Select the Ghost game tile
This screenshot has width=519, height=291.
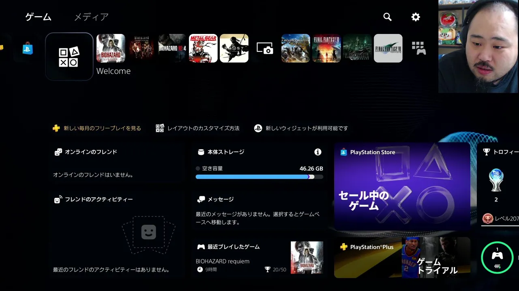click(x=234, y=48)
